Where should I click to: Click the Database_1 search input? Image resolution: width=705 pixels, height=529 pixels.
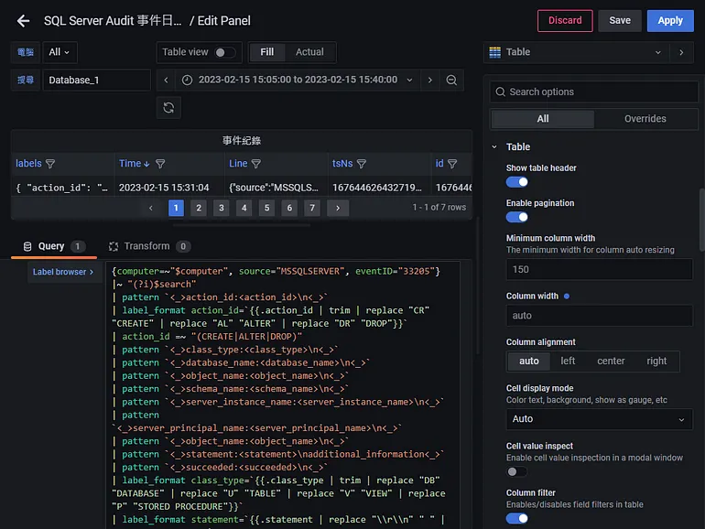coord(97,80)
